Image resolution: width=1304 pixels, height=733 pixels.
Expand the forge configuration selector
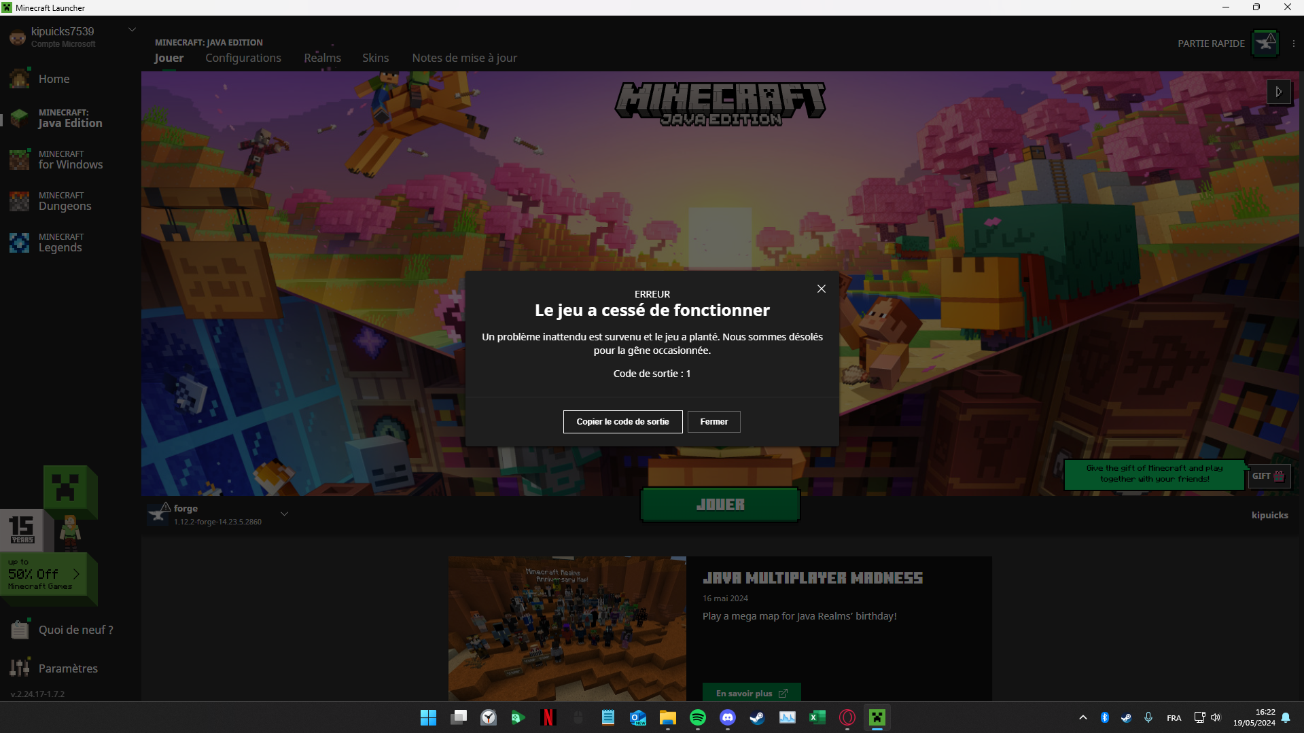tap(285, 514)
